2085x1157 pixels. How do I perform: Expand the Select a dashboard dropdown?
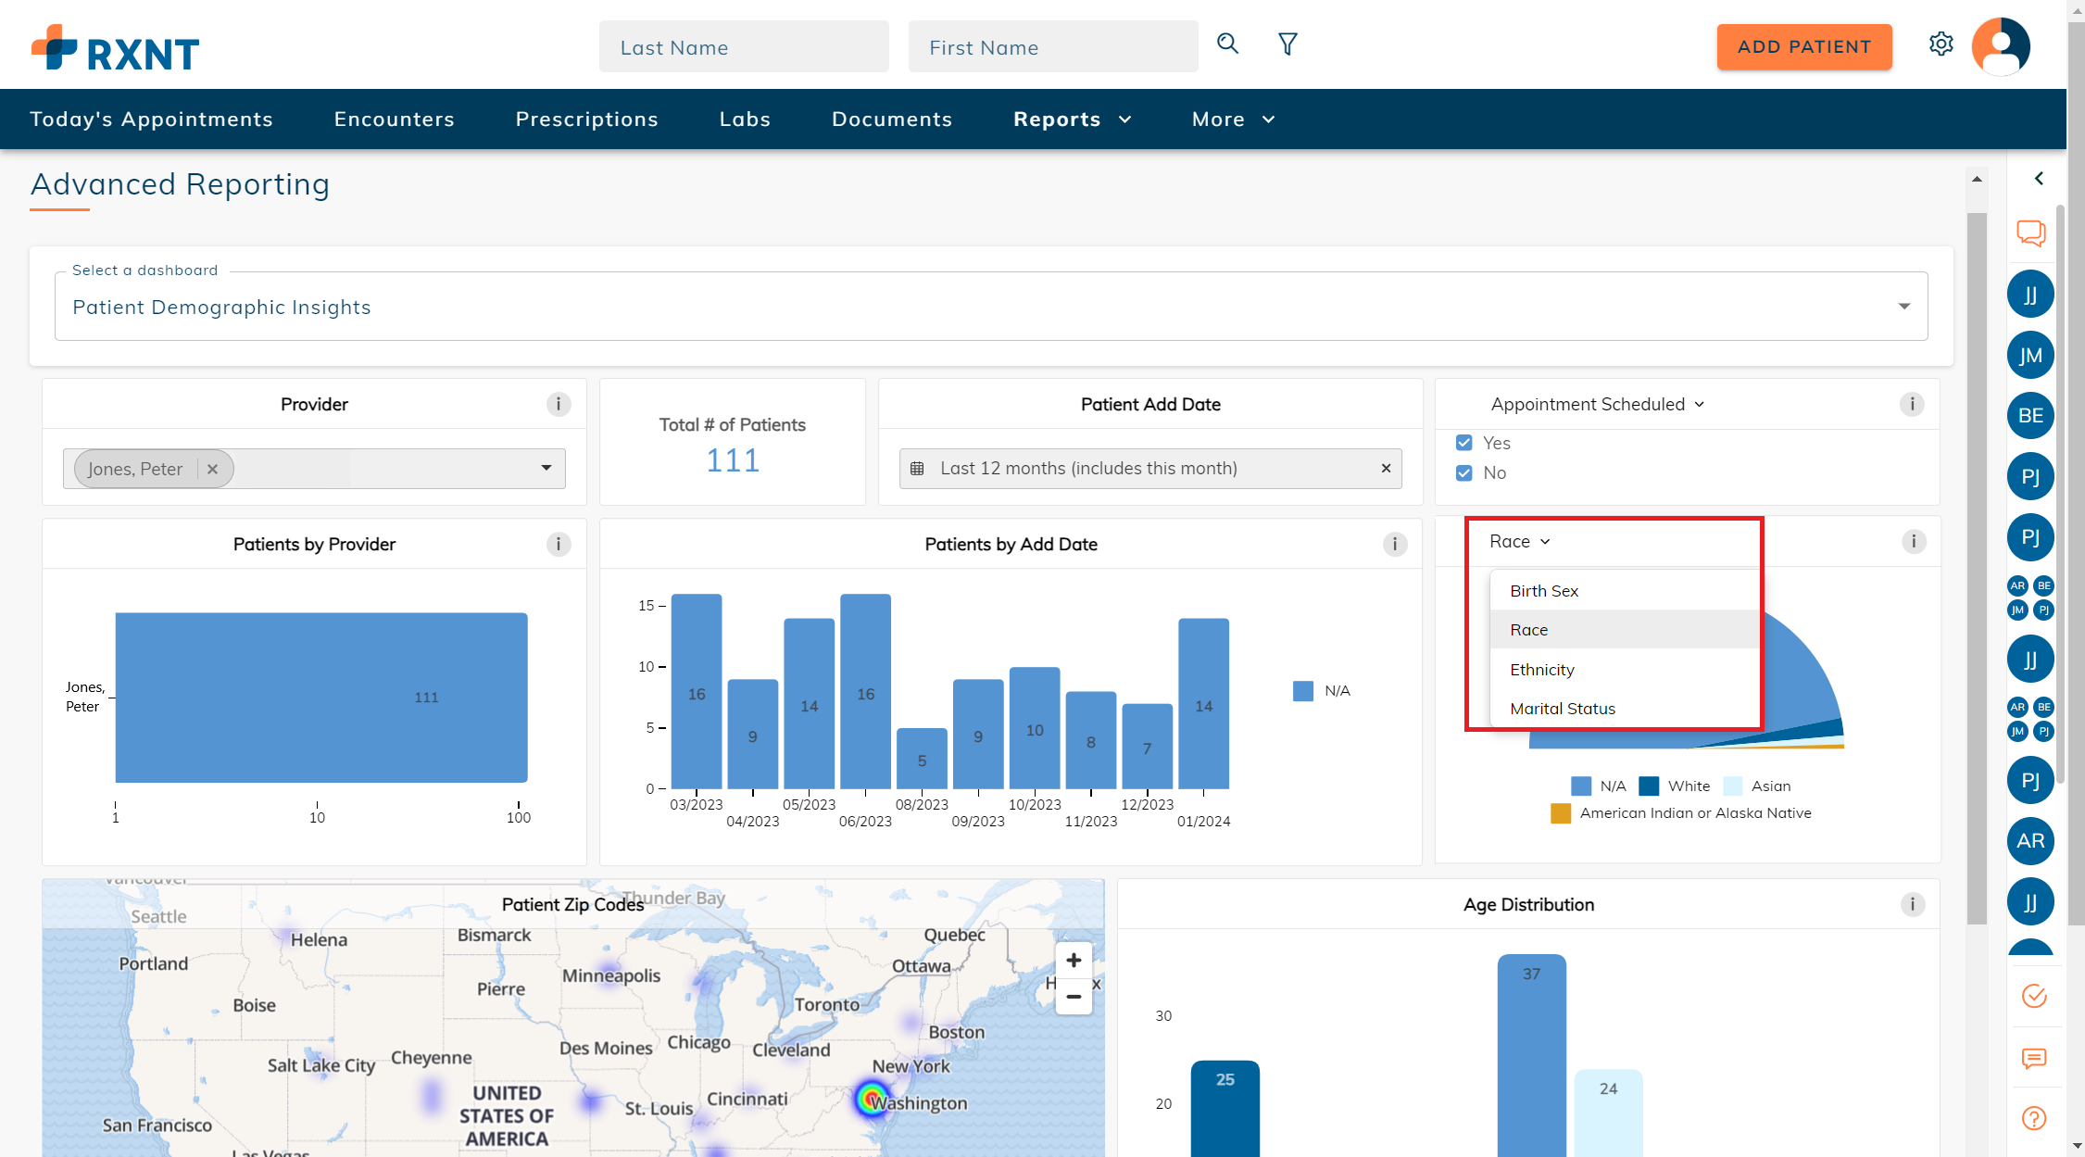pos(1903,307)
